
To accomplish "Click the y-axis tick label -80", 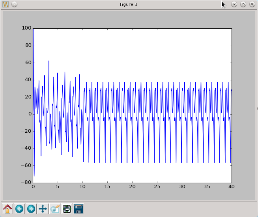I will [26, 182].
